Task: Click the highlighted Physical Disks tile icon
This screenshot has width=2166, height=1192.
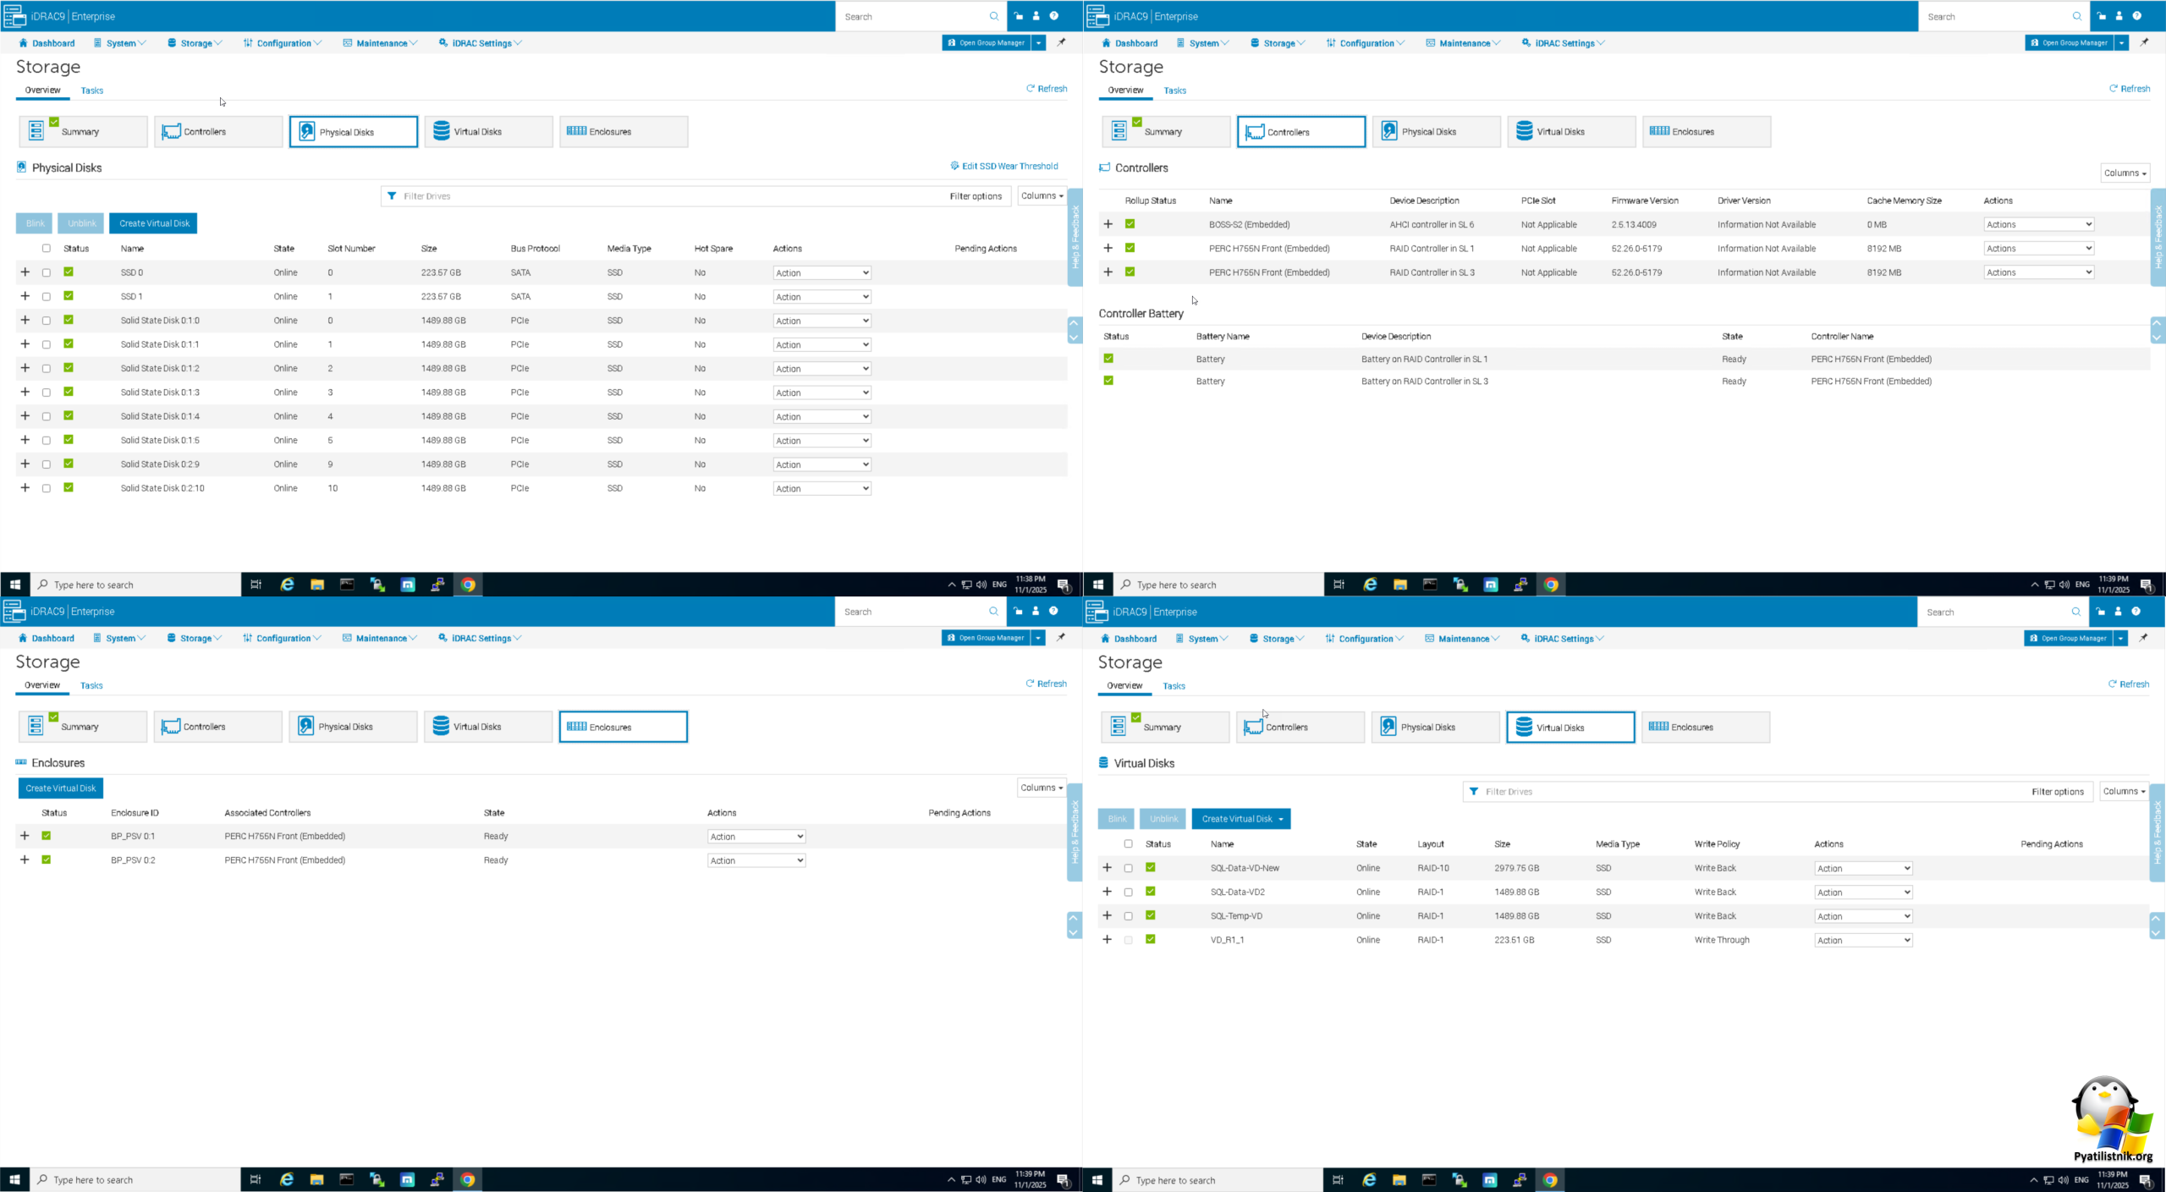Action: [x=306, y=132]
